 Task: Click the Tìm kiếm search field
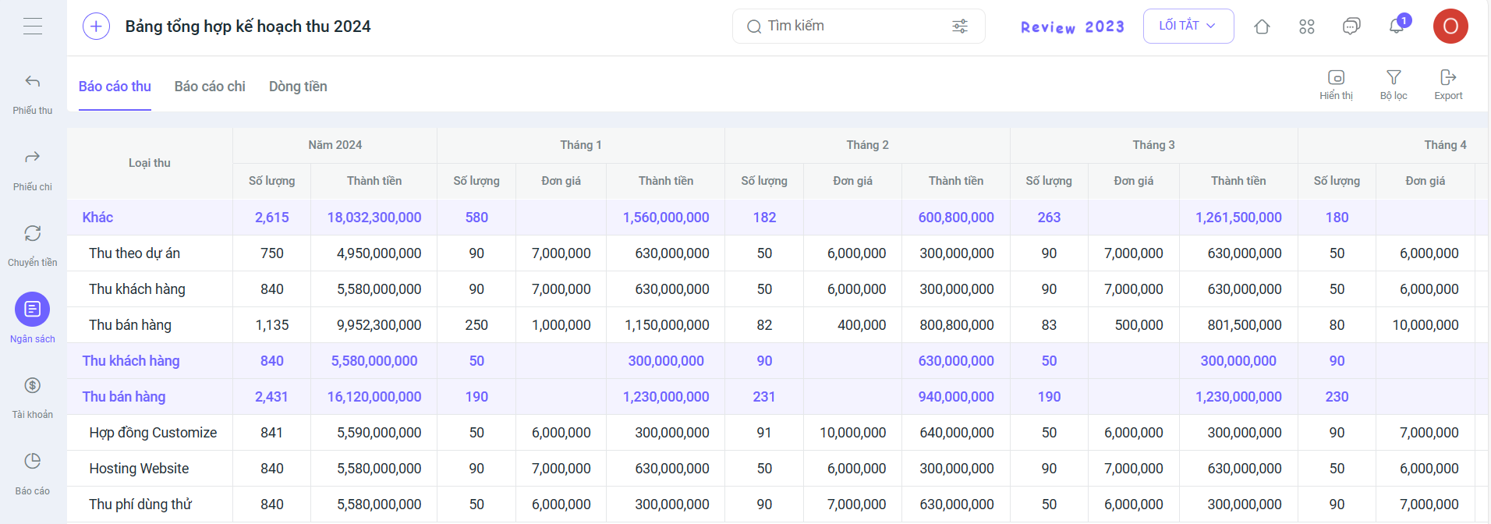pyautogui.click(x=850, y=27)
